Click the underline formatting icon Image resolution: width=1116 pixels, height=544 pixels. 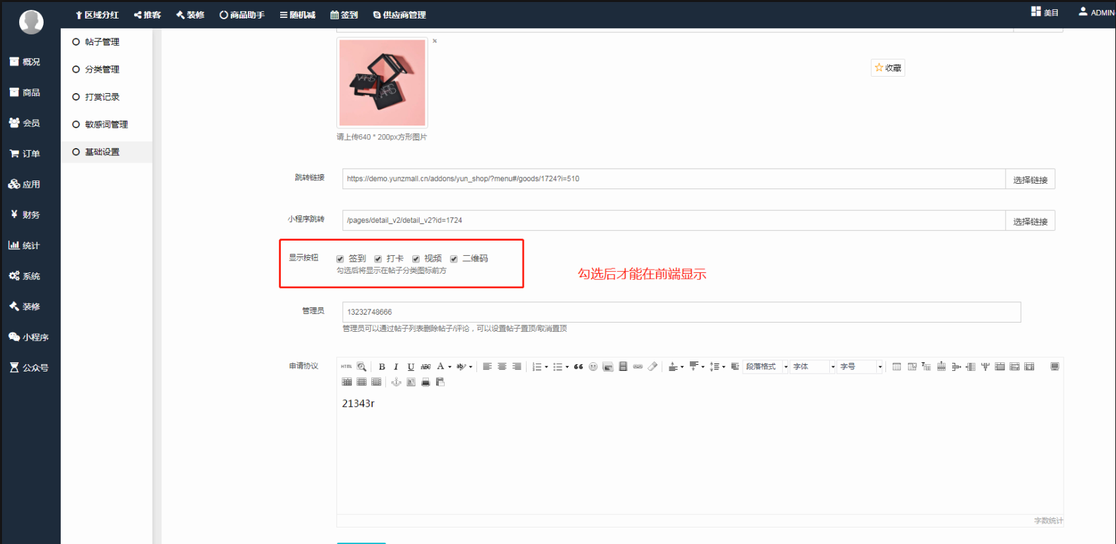coord(410,367)
